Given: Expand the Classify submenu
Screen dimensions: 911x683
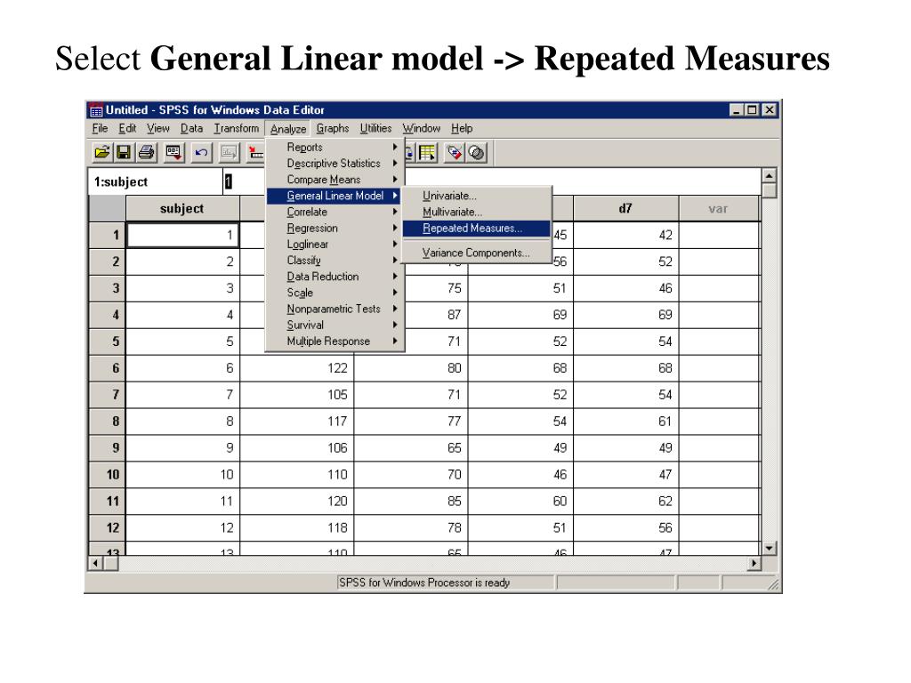Looking at the screenshot, I should (x=335, y=261).
